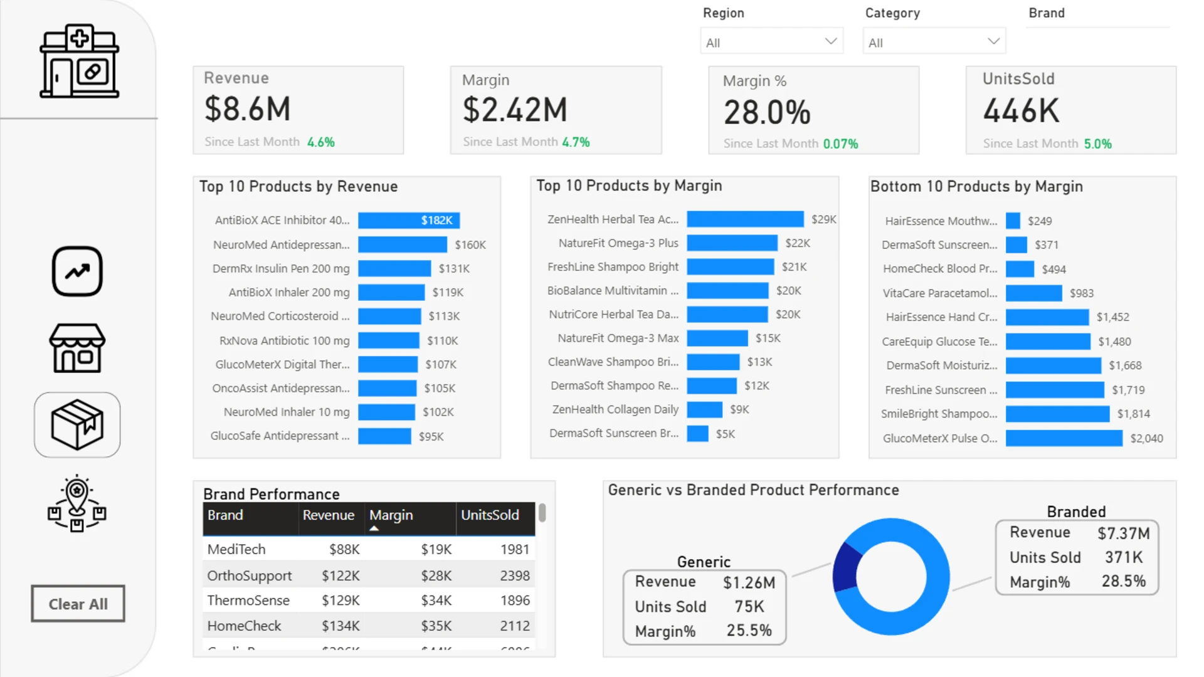
Task: Expand the Region dropdown
Action: 771,42
